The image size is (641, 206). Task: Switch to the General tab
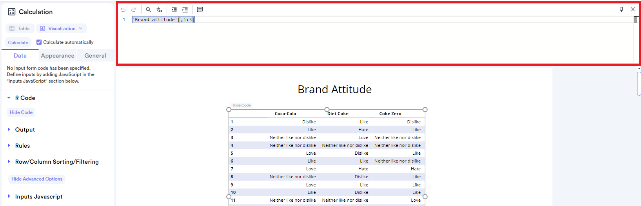tap(95, 56)
